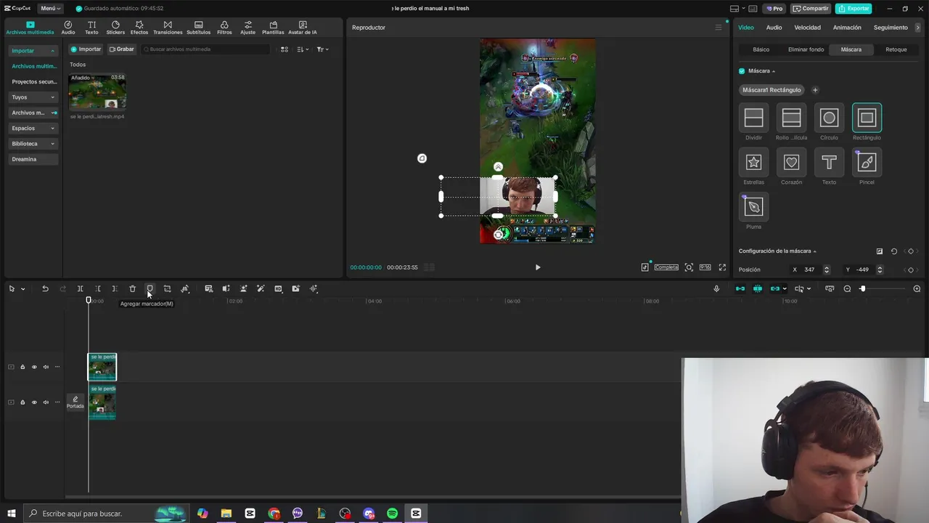Select the Círculo mask shape
This screenshot has width=929, height=523.
pyautogui.click(x=829, y=118)
